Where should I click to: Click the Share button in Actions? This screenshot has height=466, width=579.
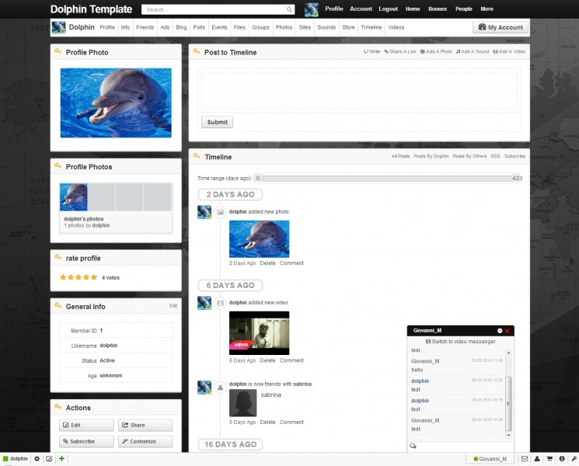145,425
